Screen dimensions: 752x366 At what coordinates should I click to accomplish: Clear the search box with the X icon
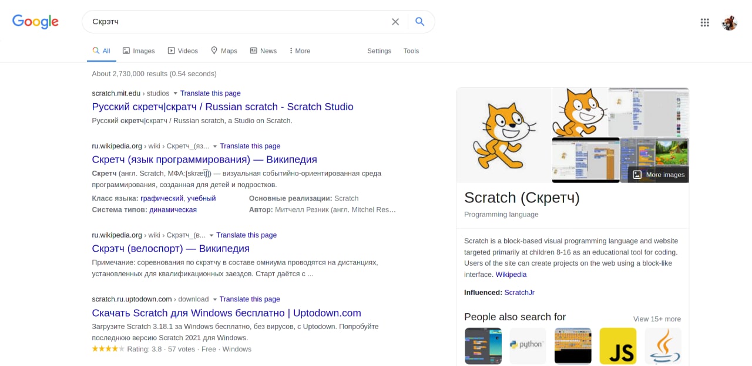pos(395,22)
